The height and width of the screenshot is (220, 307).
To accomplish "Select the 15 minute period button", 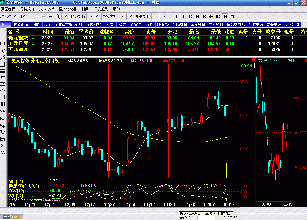I will click(x=197, y=17).
